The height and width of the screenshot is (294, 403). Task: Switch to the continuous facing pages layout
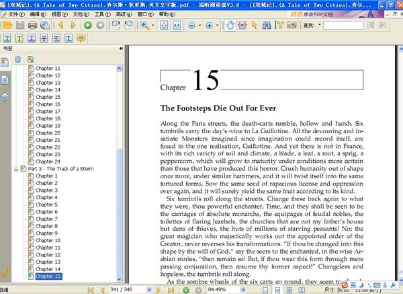[x=289, y=290]
